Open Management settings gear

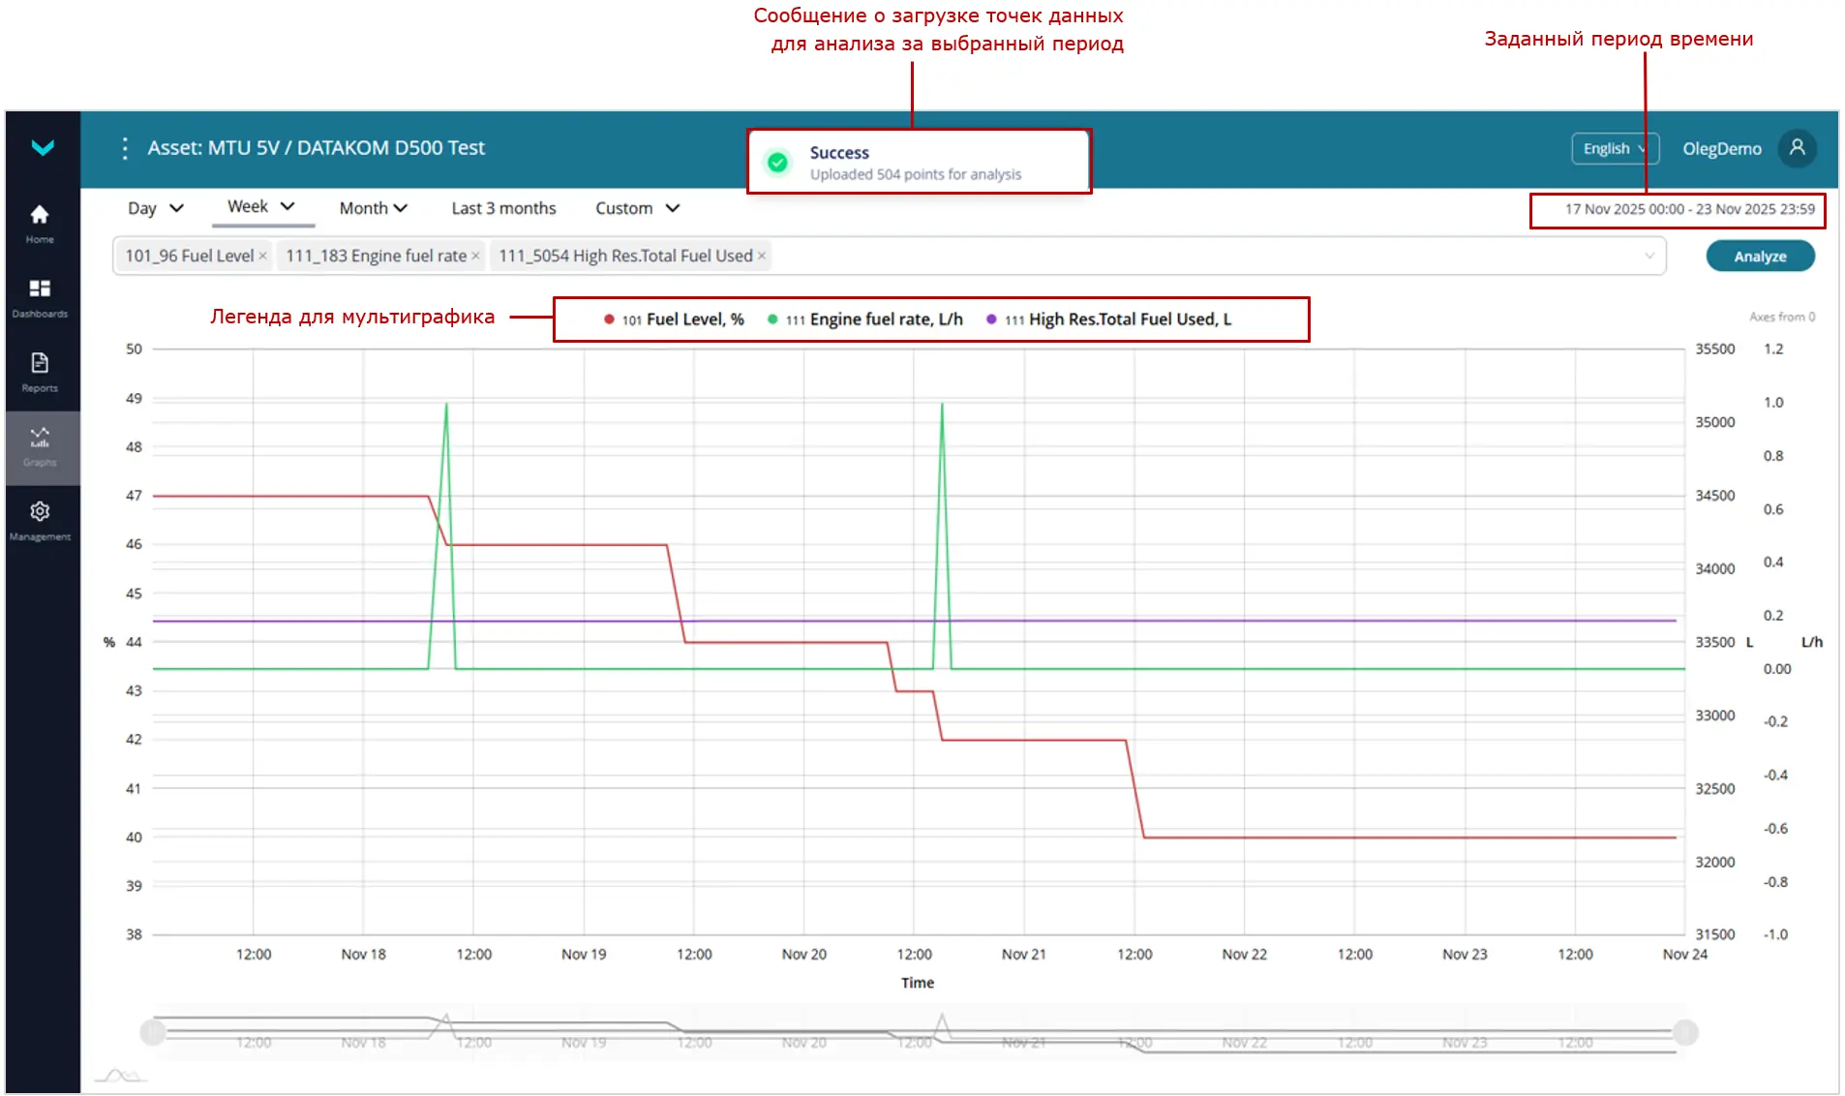(40, 520)
